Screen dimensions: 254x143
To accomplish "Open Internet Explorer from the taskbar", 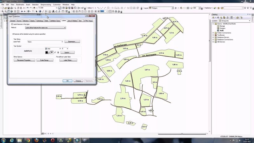I will pyautogui.click(x=12, y=140).
